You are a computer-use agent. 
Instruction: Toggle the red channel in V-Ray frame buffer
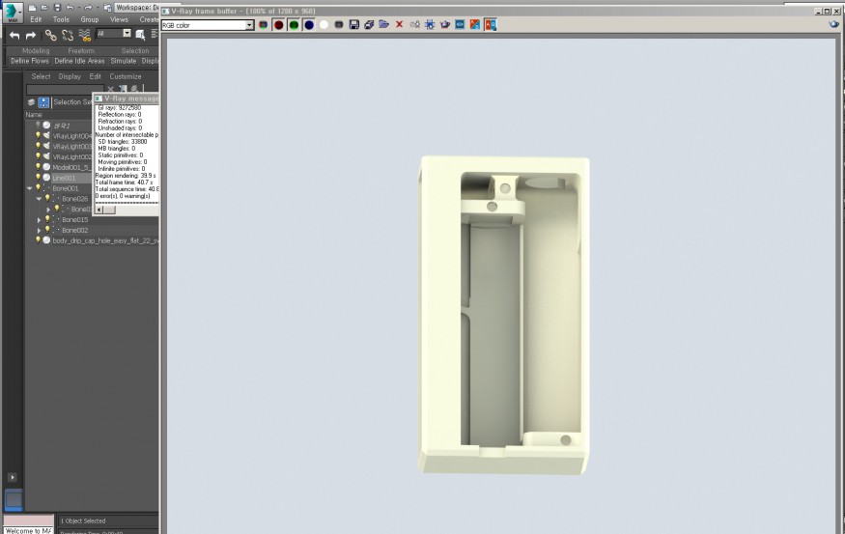click(x=278, y=24)
